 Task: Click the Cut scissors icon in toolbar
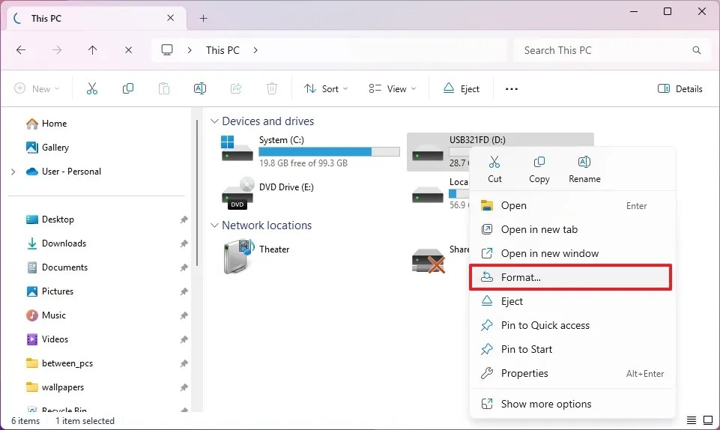(x=92, y=88)
